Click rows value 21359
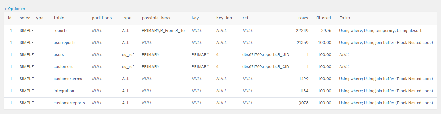441x114 pixels. pyautogui.click(x=302, y=43)
